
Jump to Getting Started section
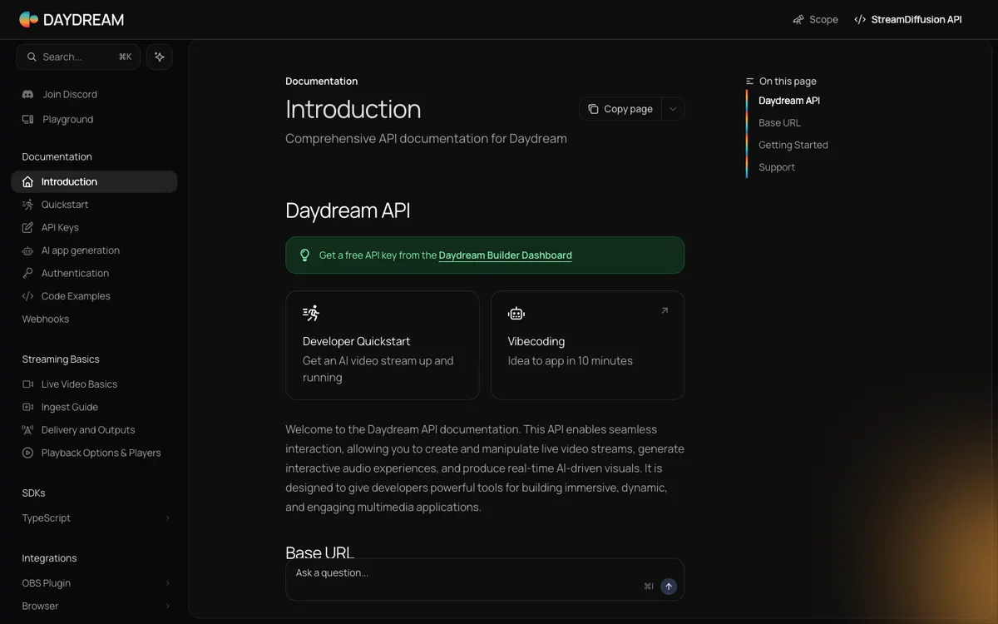click(x=793, y=145)
